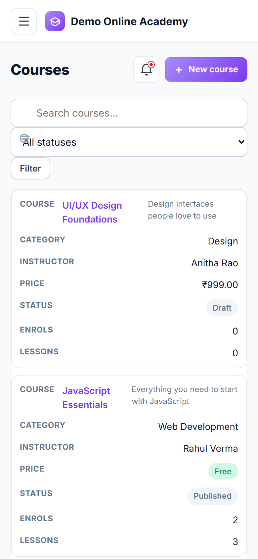Click the New course button
The height and width of the screenshot is (559, 258).
tap(206, 70)
